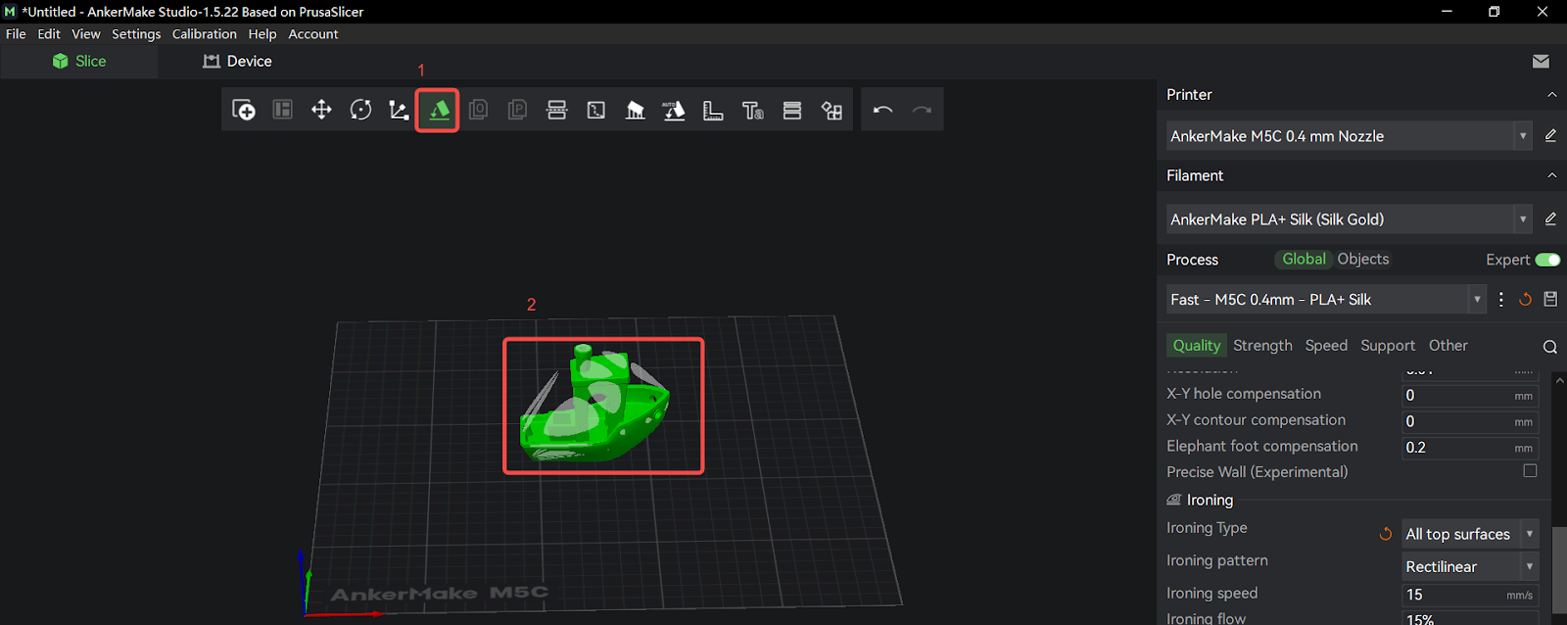This screenshot has width=1567, height=625.
Task: Click the Elephant foot compensation field
Action: 1470,448
